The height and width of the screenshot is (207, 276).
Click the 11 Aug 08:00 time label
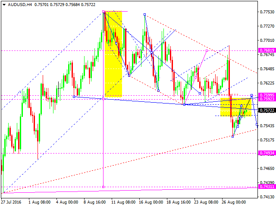coord(123,202)
